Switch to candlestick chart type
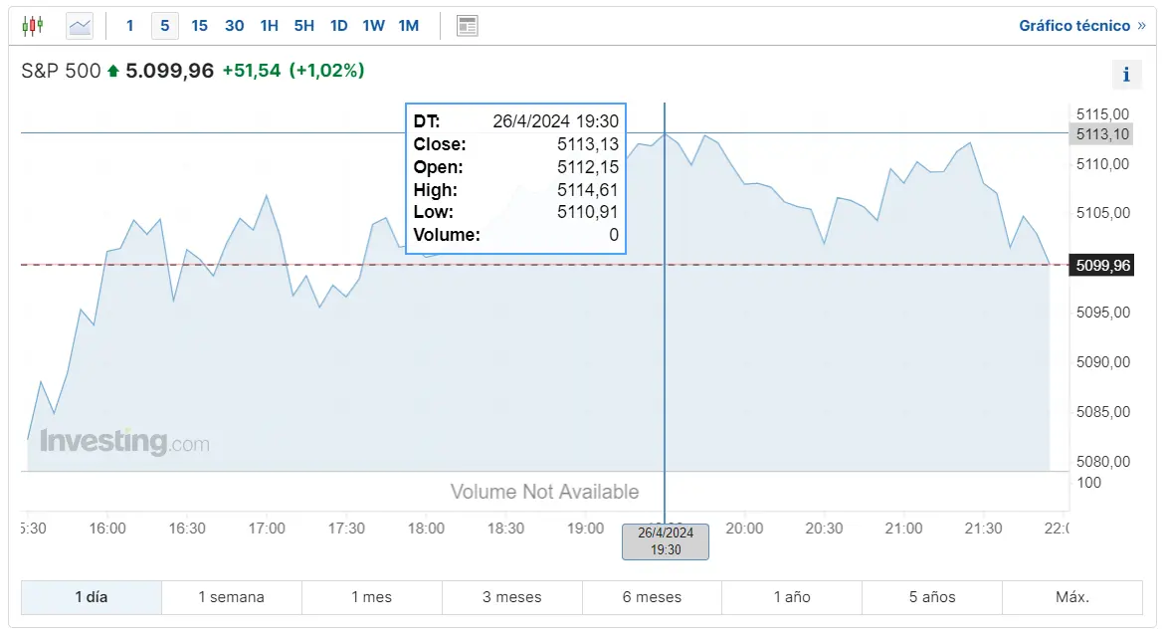Viewport: 1167px width, 638px height. click(33, 25)
